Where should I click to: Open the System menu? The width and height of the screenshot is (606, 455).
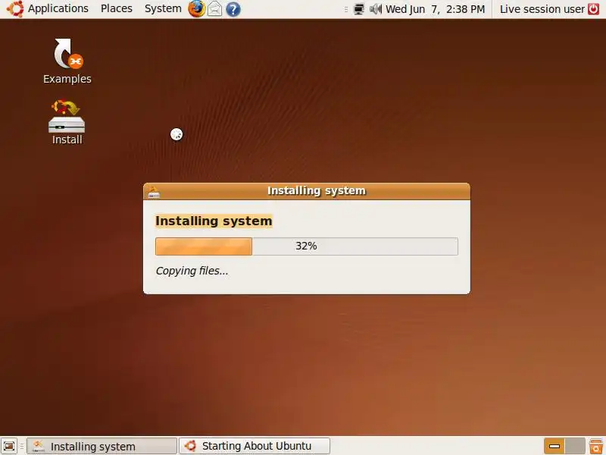tap(163, 8)
